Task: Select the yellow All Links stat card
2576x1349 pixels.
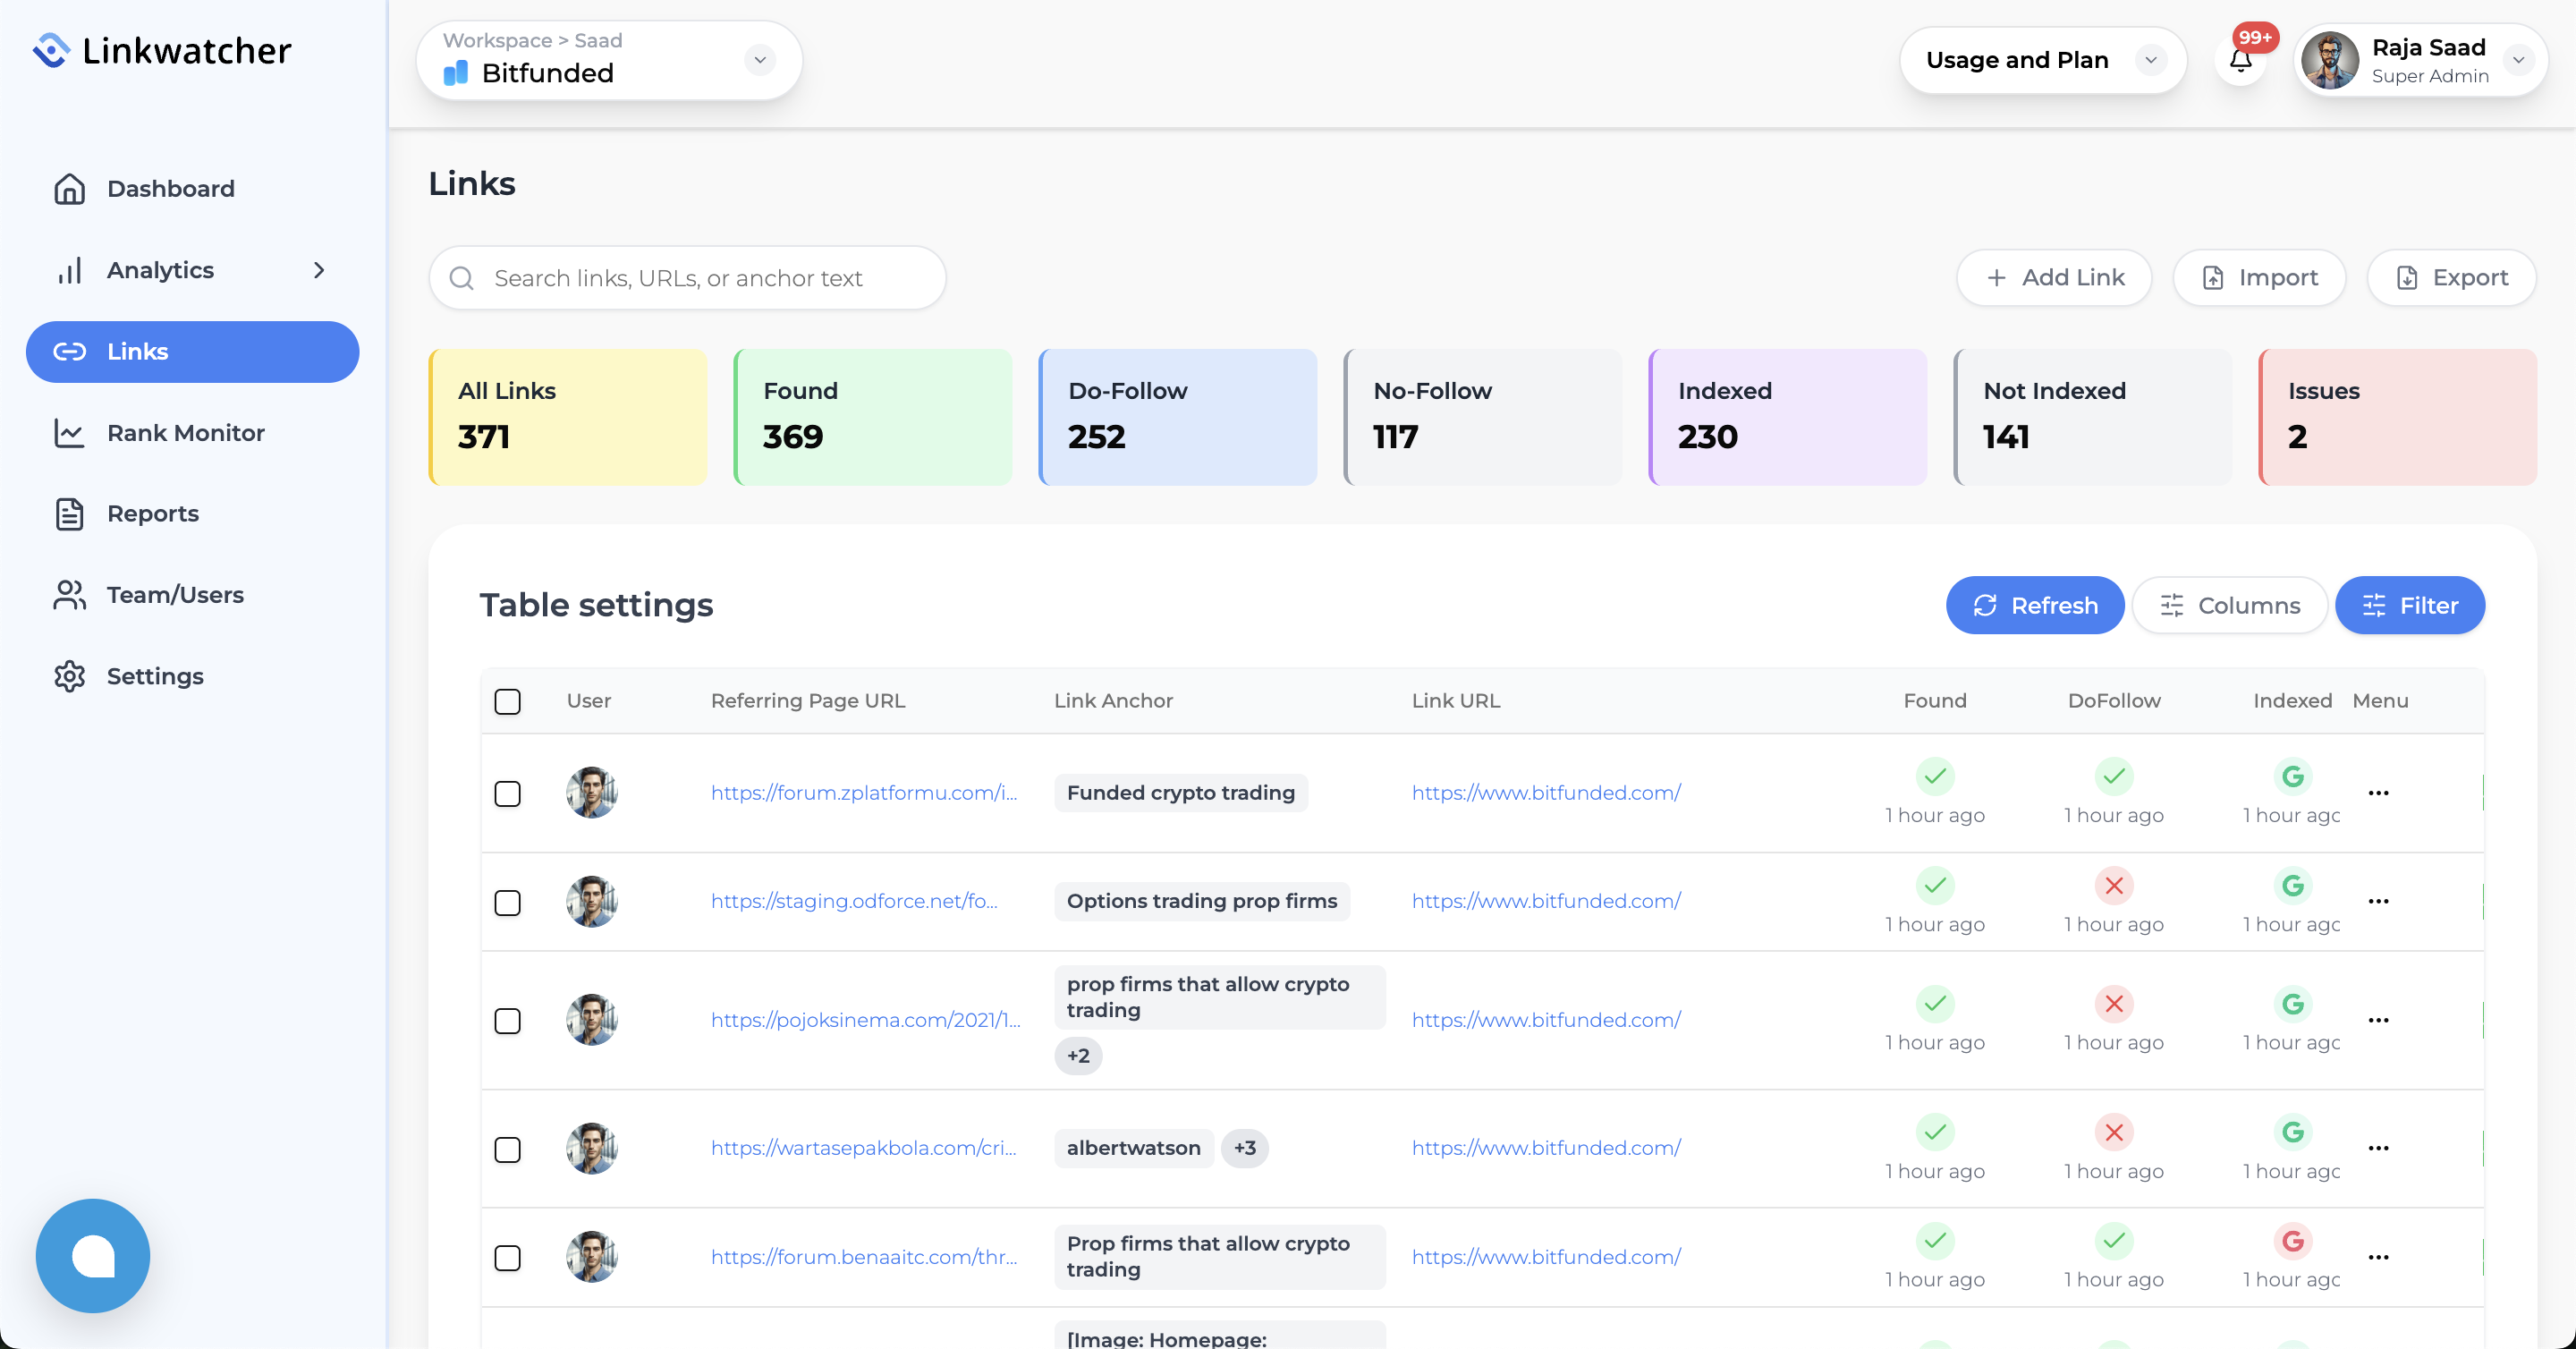Action: coord(568,417)
